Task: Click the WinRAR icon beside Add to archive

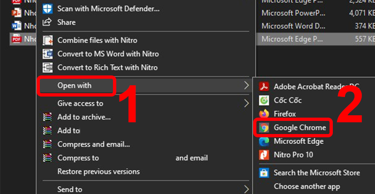Action: (47, 117)
